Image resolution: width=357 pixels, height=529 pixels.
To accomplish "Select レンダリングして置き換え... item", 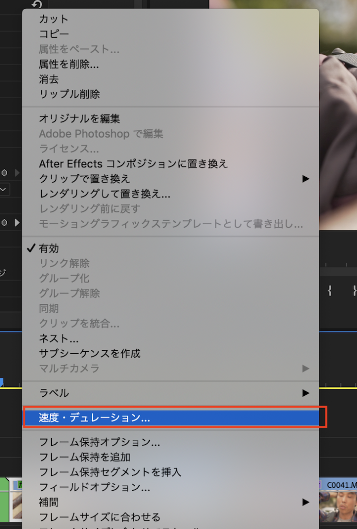I will (x=171, y=194).
